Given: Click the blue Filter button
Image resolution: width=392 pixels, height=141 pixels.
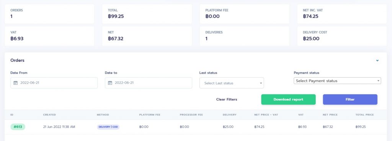Looking at the screenshot, I should tap(350, 99).
